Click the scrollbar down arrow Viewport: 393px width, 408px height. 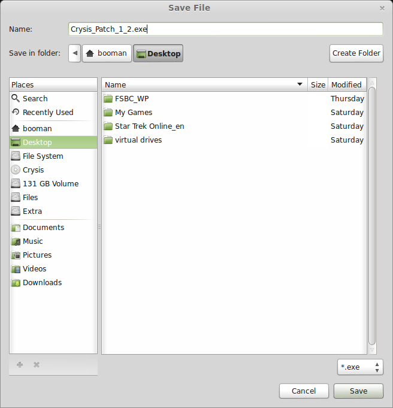click(x=372, y=350)
